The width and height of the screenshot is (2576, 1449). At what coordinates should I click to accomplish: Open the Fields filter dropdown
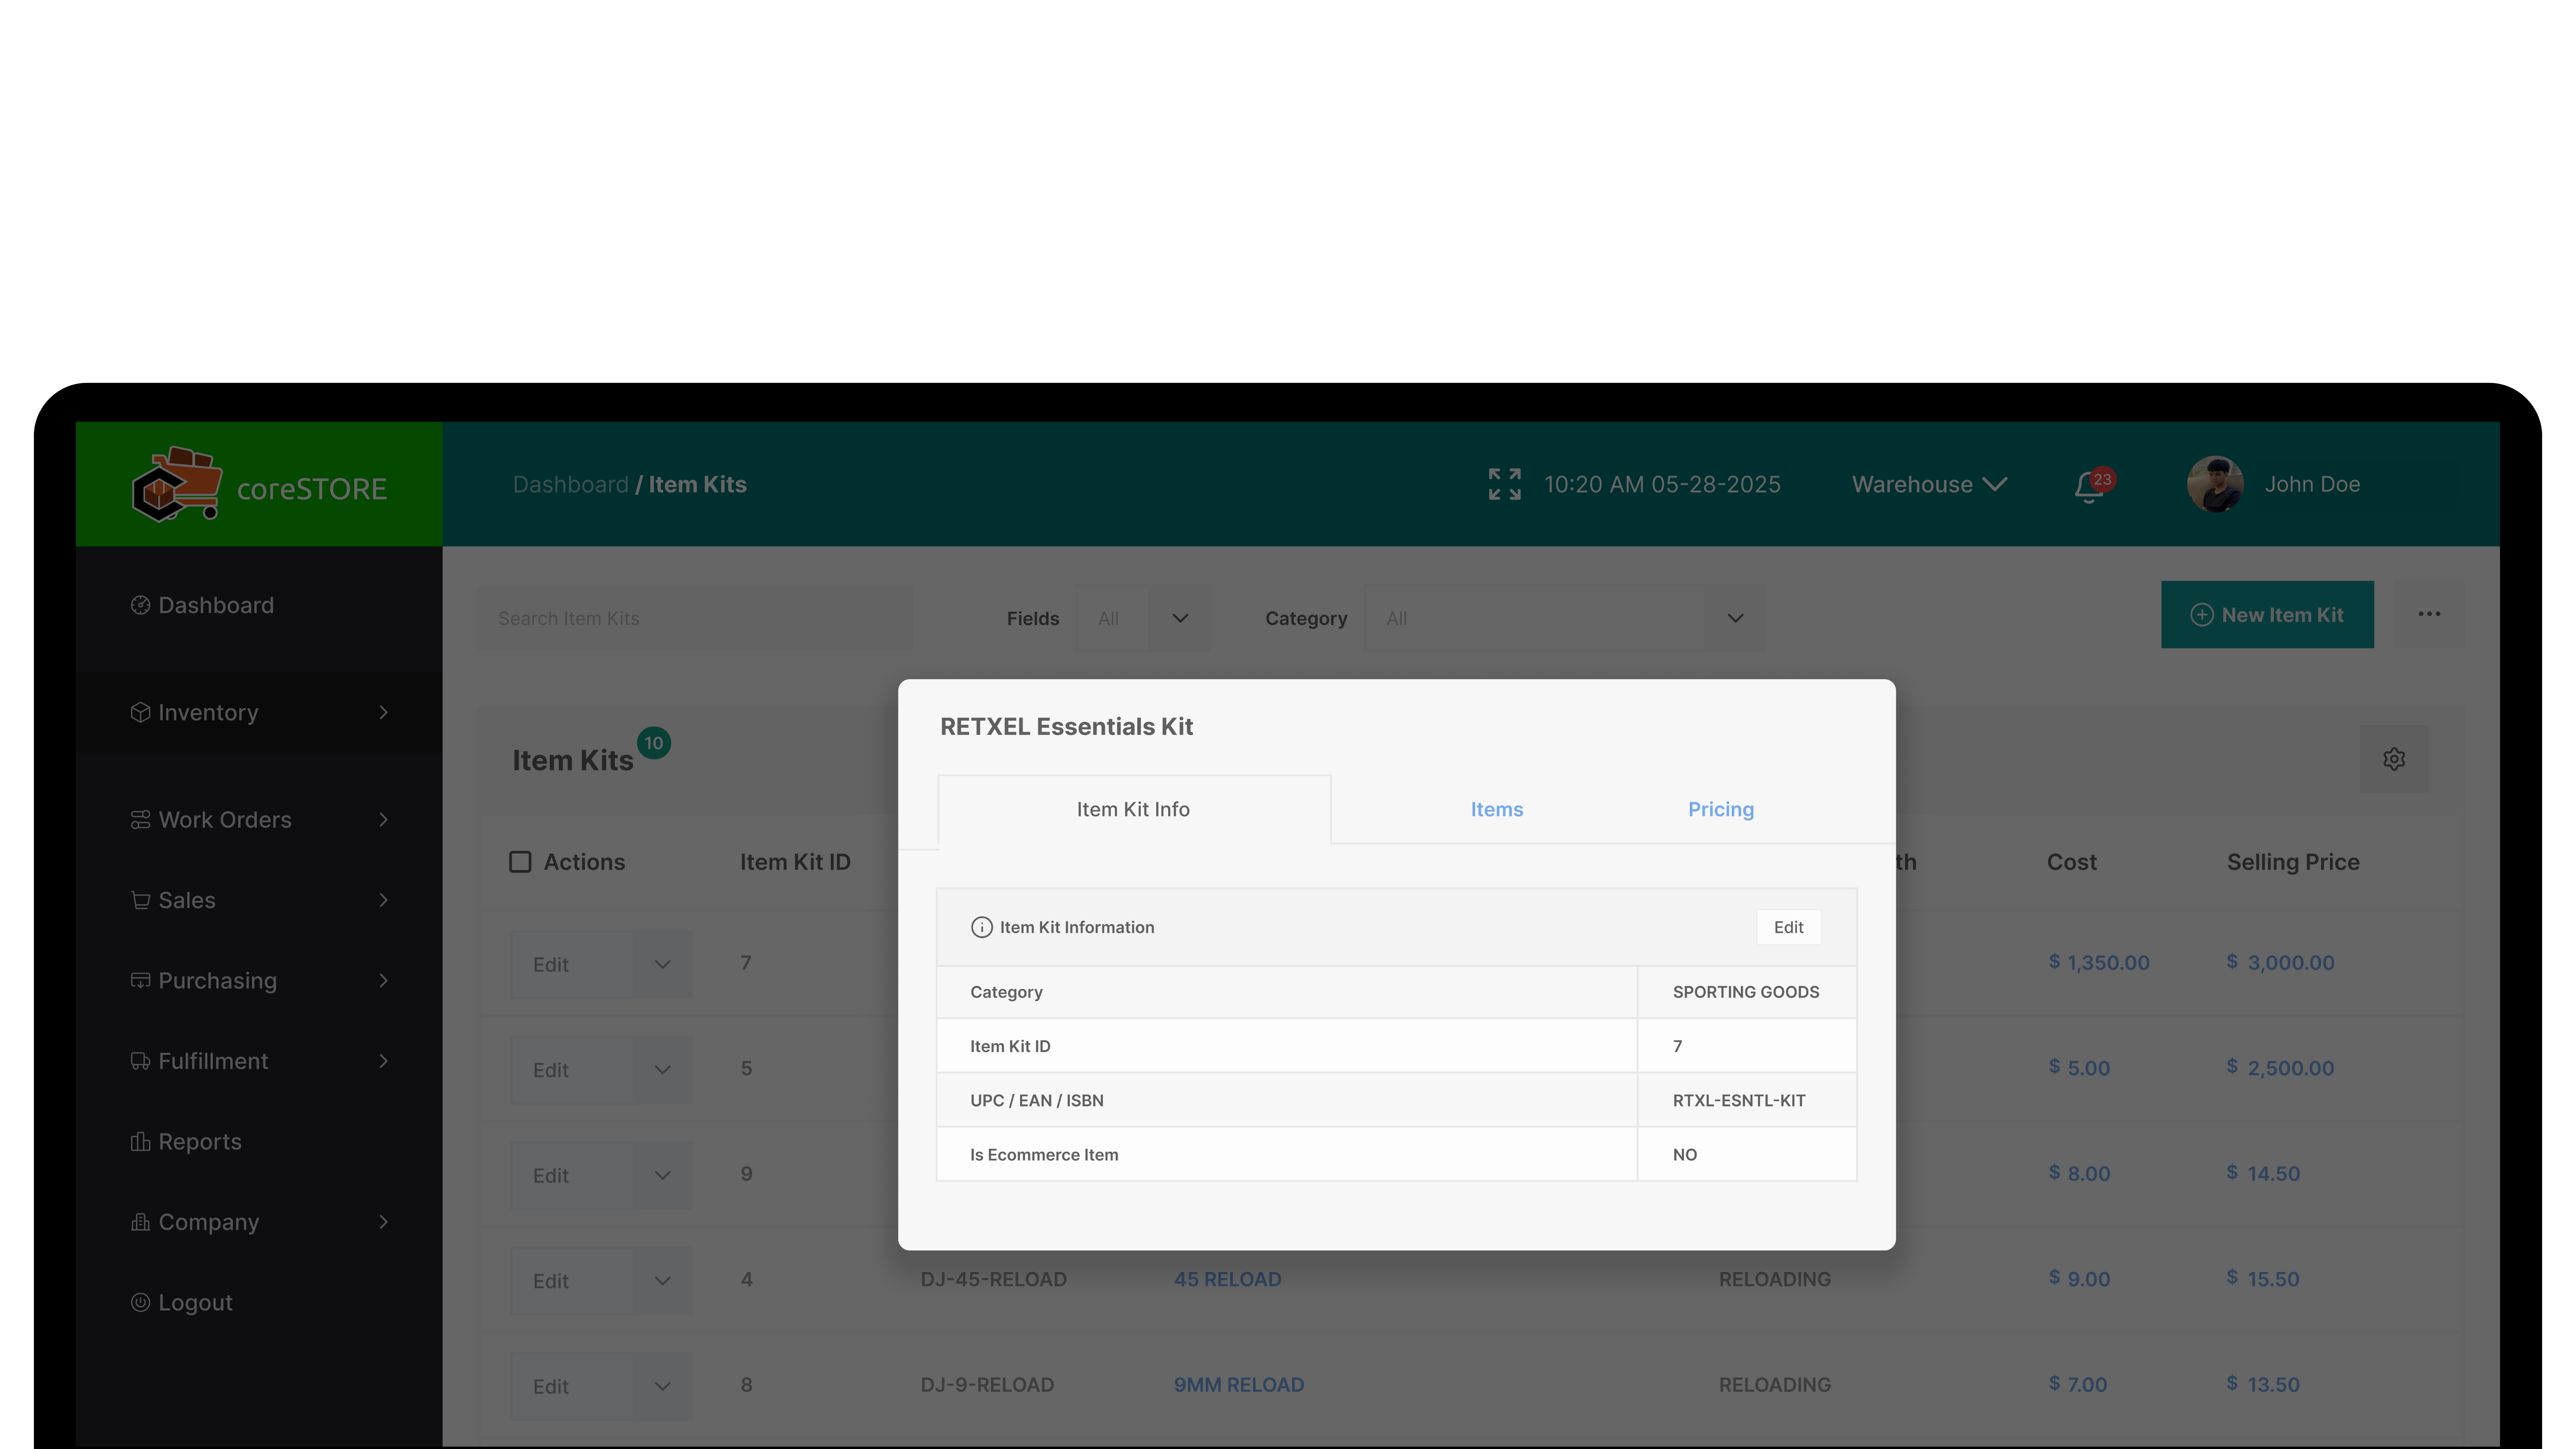[1142, 618]
